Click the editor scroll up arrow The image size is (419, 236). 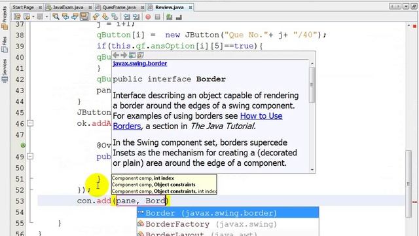click(409, 26)
